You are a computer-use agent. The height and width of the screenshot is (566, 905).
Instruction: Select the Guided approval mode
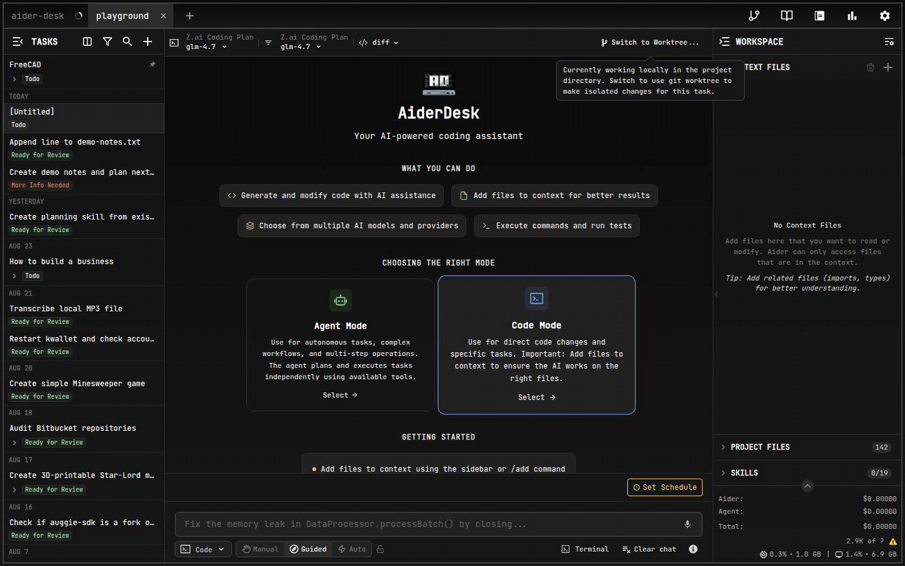308,549
